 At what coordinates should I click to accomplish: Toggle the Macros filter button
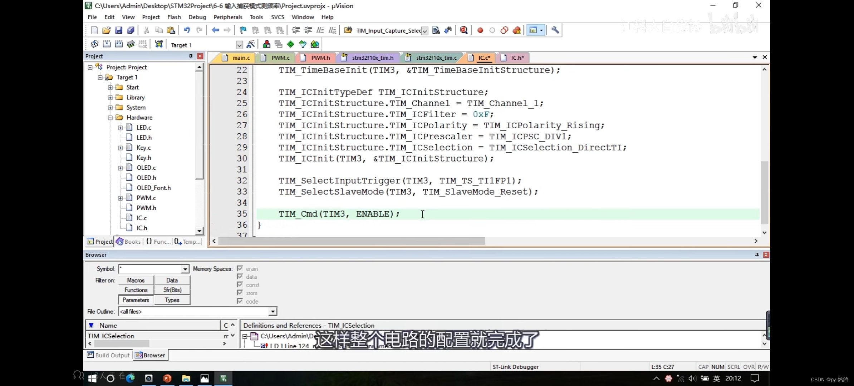pos(136,281)
